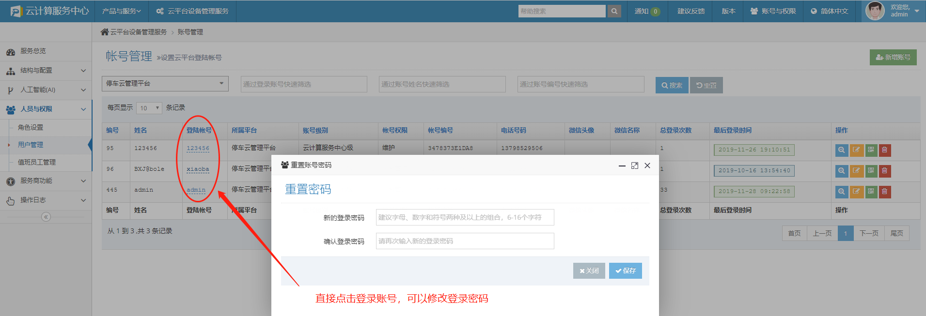Viewport: 926px width, 316px height.
Task: Click the 重置 reset filter button
Action: click(706, 85)
